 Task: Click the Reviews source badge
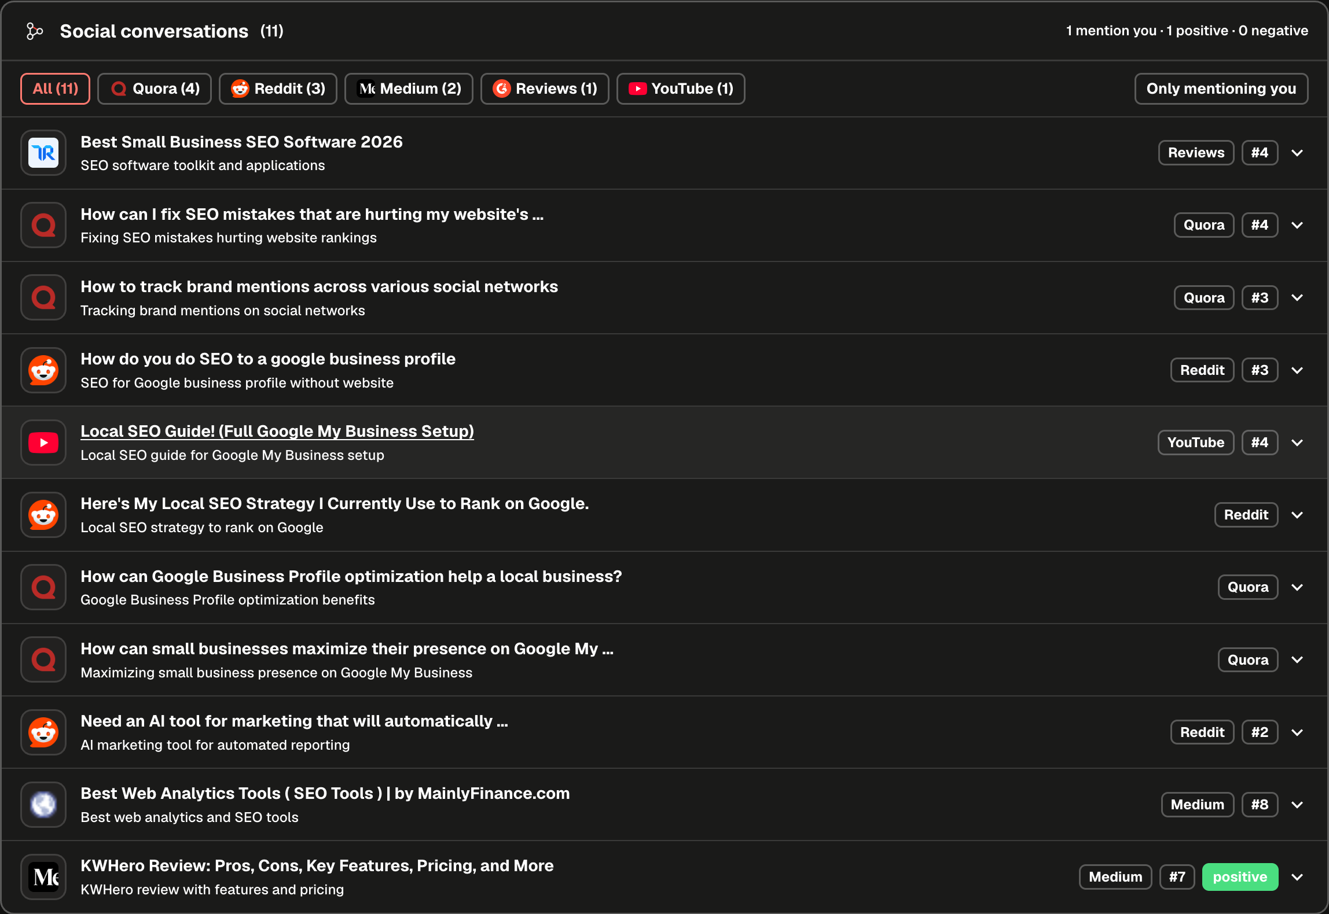point(1196,153)
